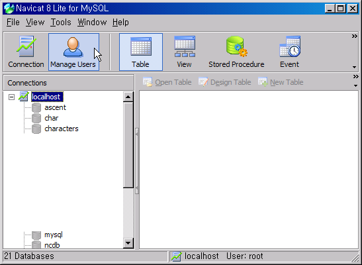Expand the main toolbar overflow chevron
362x265 pixels.
click(354, 36)
